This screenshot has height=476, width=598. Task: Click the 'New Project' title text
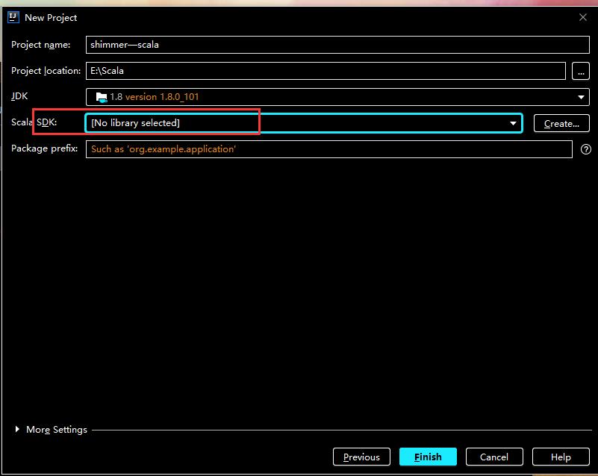coord(51,17)
